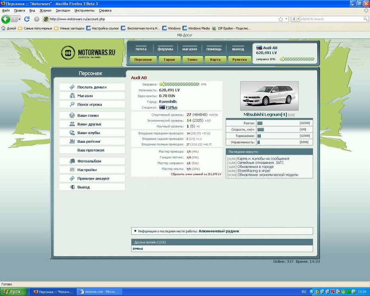The image size is (370, 296).
Task: Open the Закладки menu
Action: 63,10
